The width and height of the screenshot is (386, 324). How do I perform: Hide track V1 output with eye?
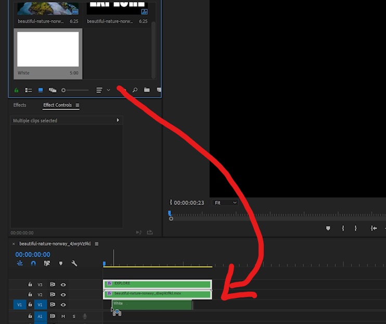click(x=63, y=305)
